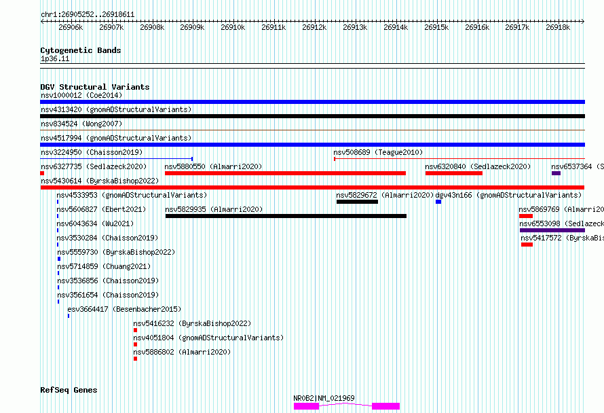Viewport: 604px width, 413px height.
Task: Click the nsv4517994 gnomAD variant label
Action: (116, 138)
